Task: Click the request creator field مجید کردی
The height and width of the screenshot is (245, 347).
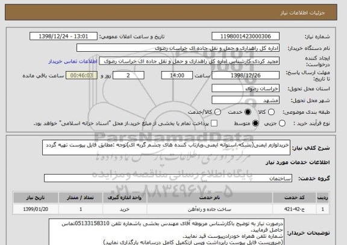Action: (x=189, y=61)
